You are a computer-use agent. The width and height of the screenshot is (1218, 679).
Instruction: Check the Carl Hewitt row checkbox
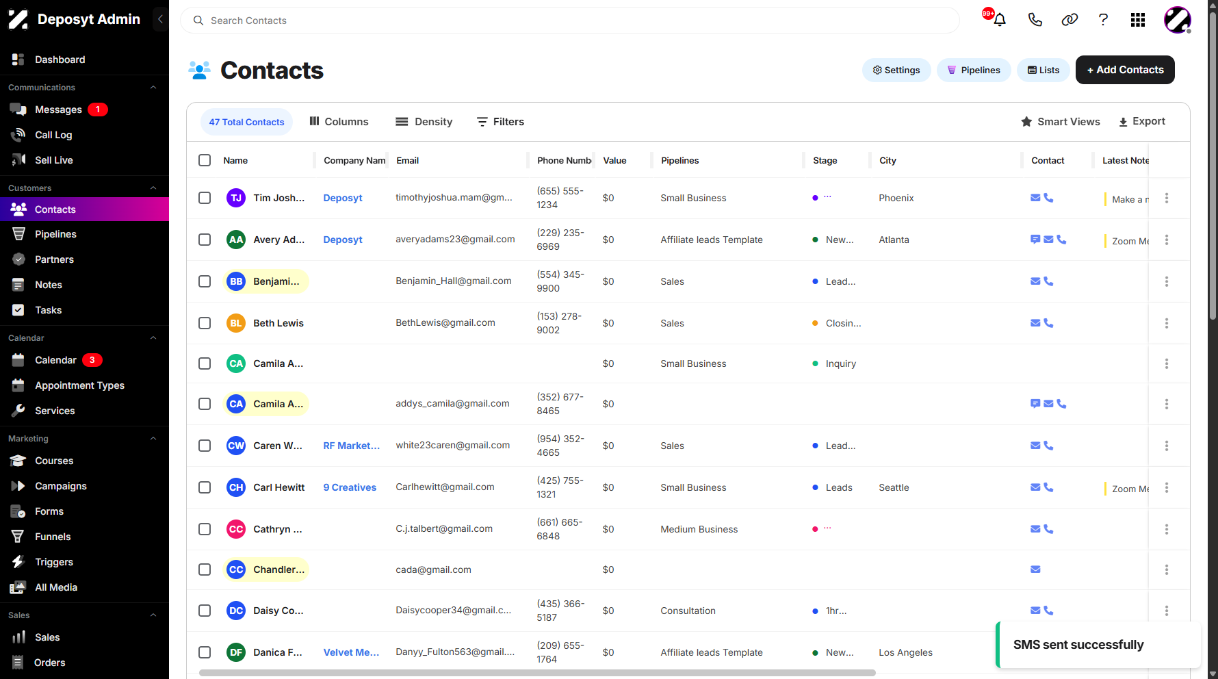(205, 487)
